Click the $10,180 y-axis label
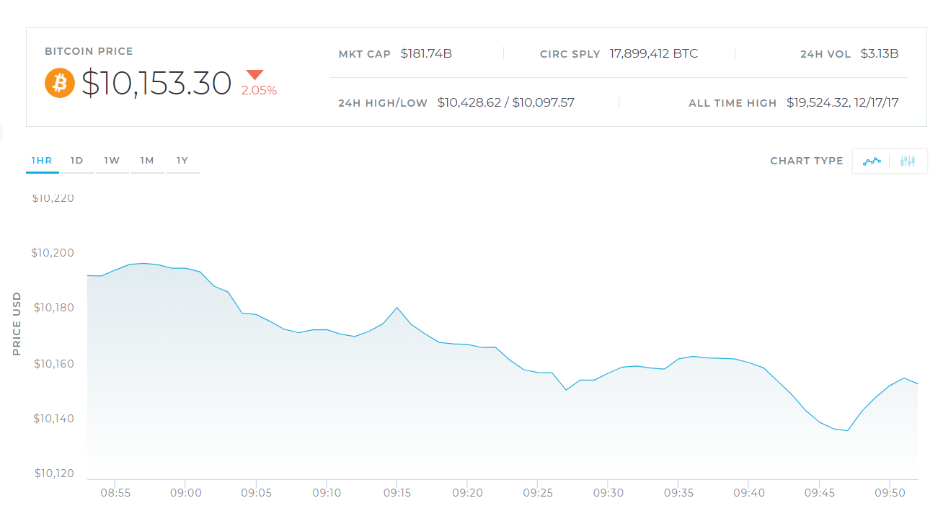Viewport: 943px width, 529px height. click(x=54, y=308)
